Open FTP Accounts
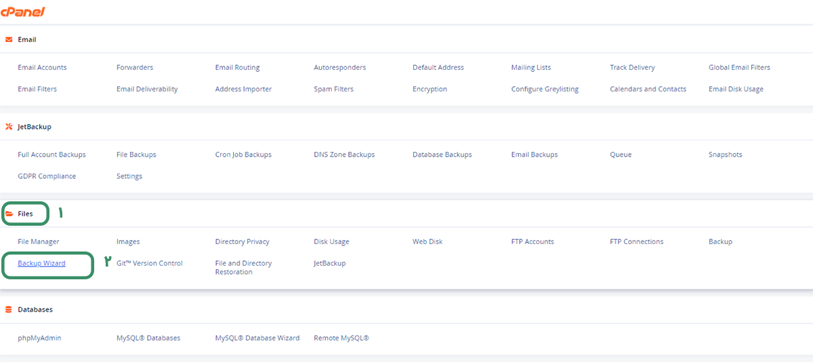Viewport: 813px width, 362px height. click(x=533, y=241)
